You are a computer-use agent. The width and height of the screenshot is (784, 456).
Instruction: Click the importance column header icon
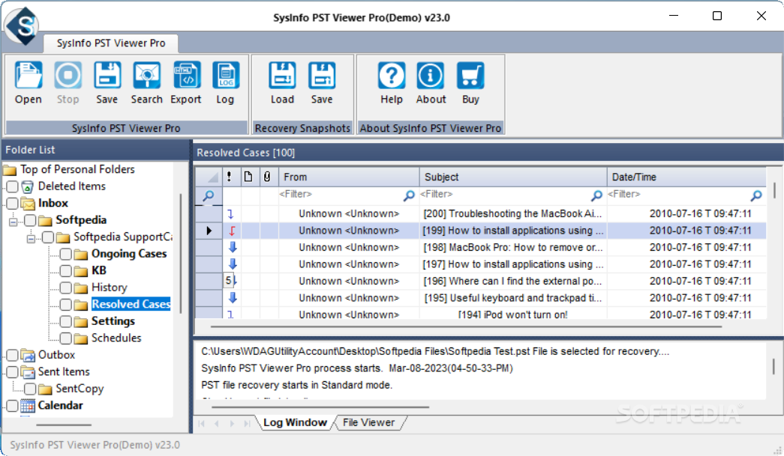229,177
